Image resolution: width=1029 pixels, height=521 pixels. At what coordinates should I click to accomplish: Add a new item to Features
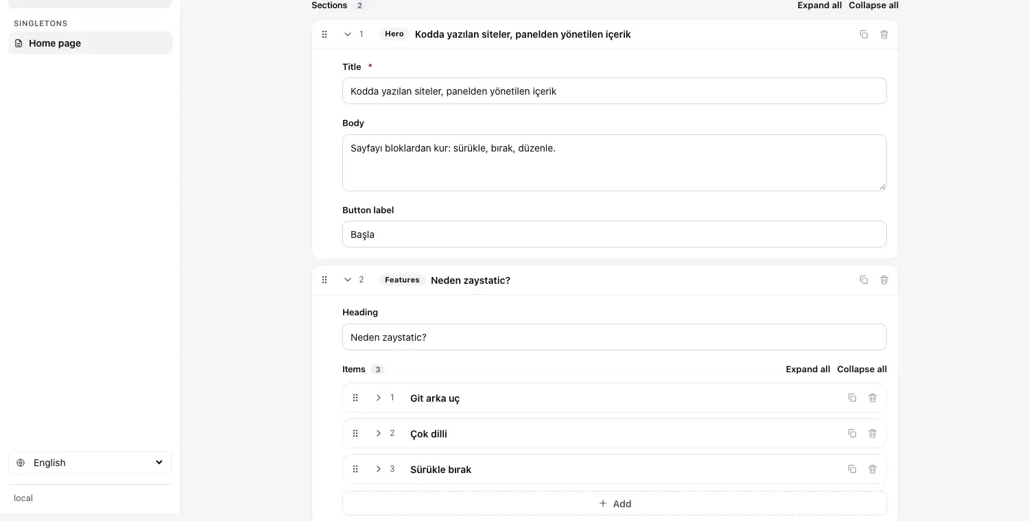(615, 503)
